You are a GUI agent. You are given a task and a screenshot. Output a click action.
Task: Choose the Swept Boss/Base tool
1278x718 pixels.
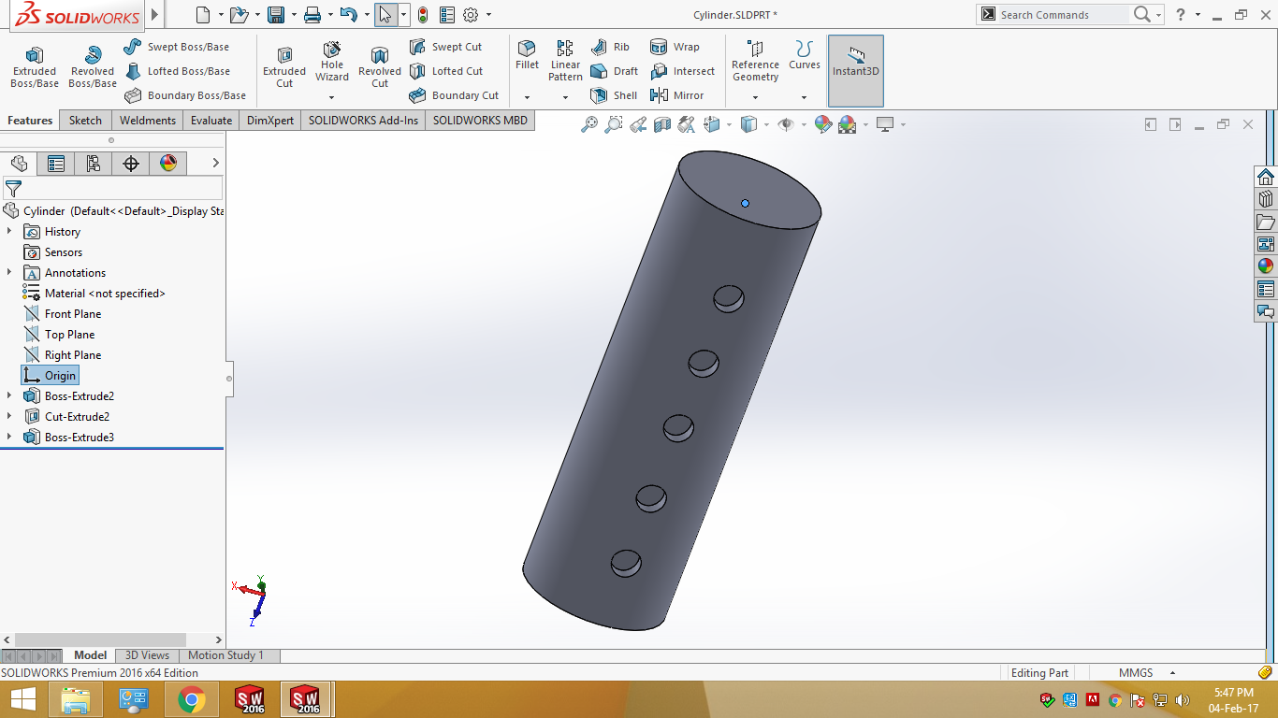(x=177, y=47)
